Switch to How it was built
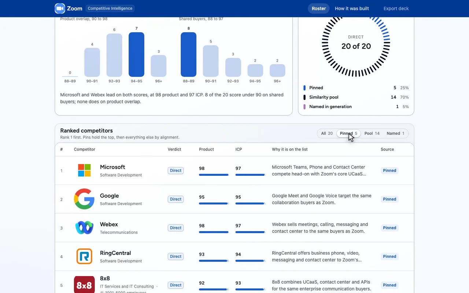Image resolution: width=469 pixels, height=293 pixels. point(352,8)
